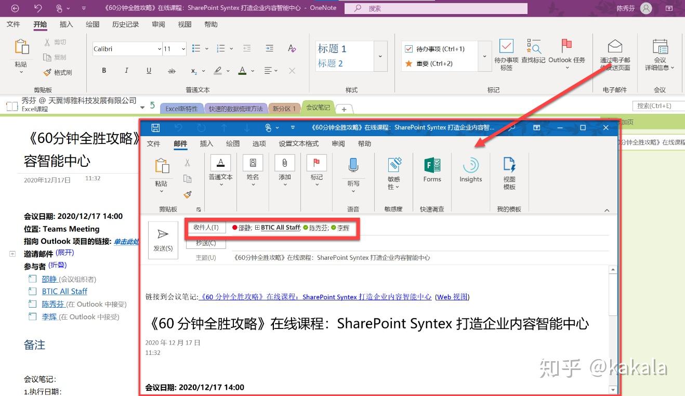Expand the Styles gallery dropdown
The width and height of the screenshot is (685, 396).
point(380,56)
